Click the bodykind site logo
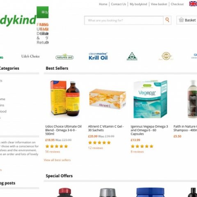The width and height of the screenshot is (197, 197). [18, 20]
